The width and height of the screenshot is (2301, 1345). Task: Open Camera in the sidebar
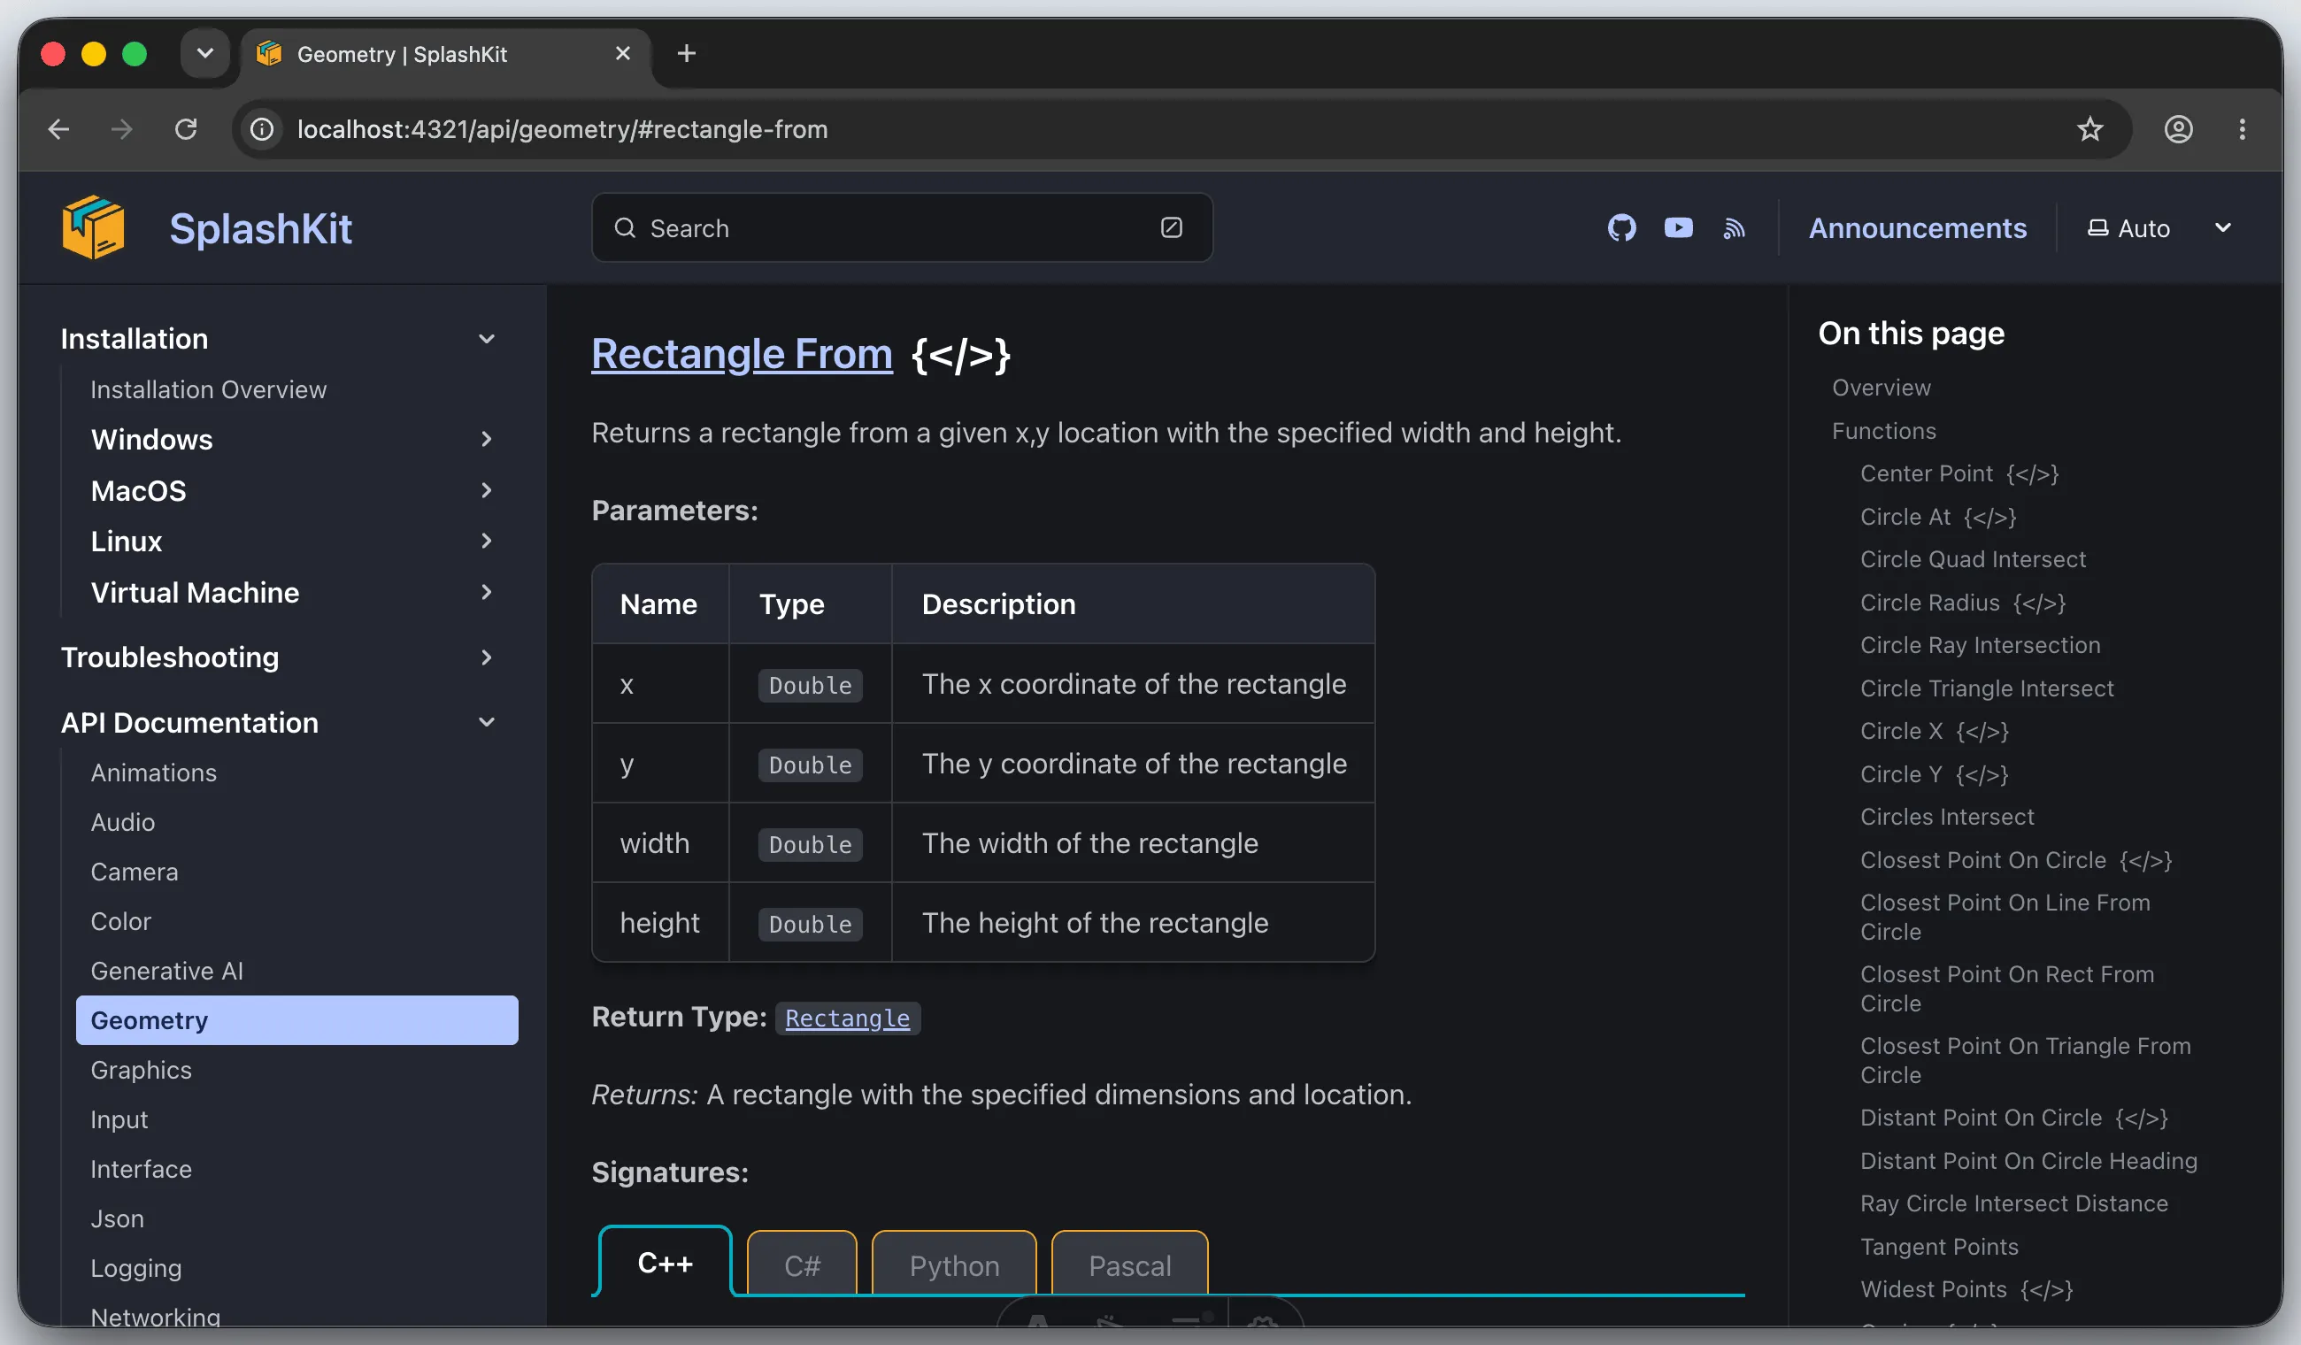(135, 872)
